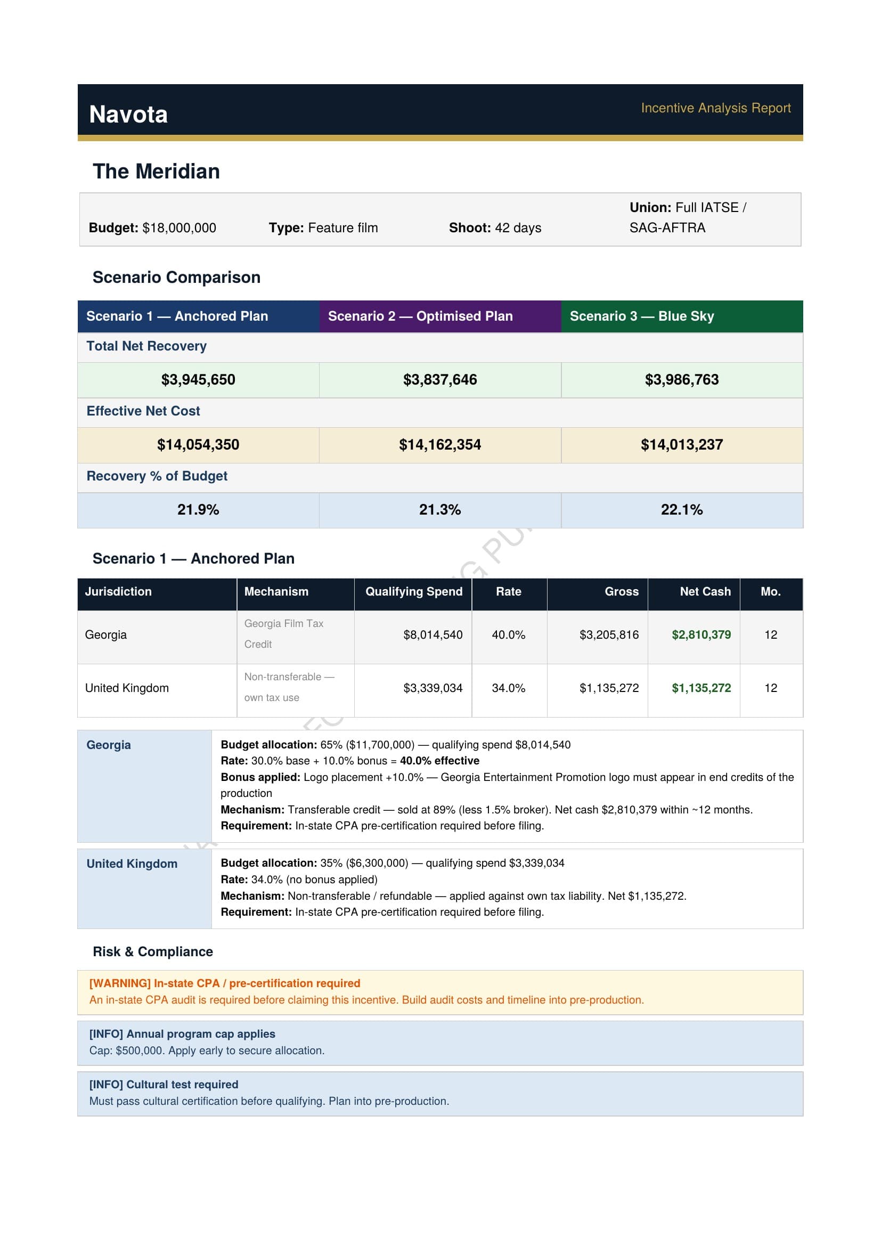Click the 40.0% effective rate line
The height and width of the screenshot is (1246, 881).
click(x=350, y=761)
